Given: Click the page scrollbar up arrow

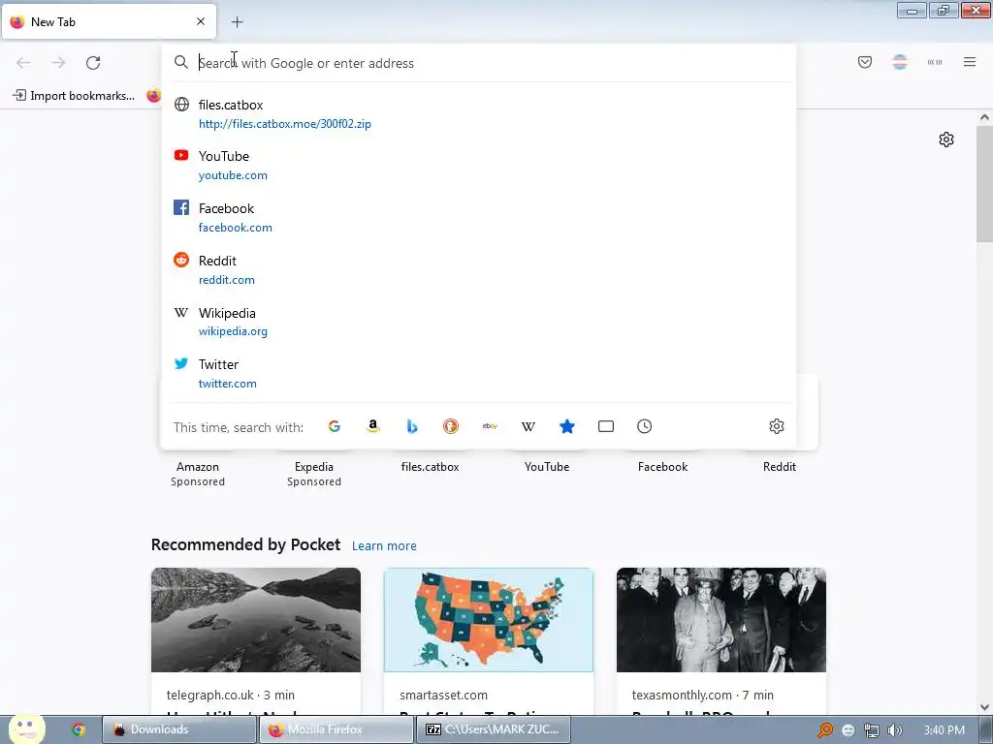Looking at the screenshot, I should point(984,117).
